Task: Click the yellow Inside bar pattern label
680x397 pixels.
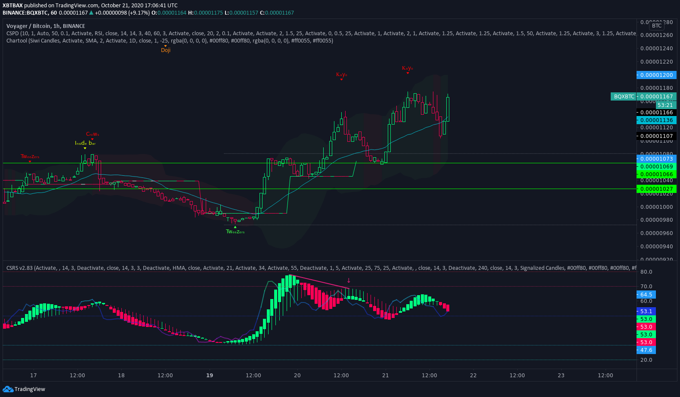Action: [85, 143]
